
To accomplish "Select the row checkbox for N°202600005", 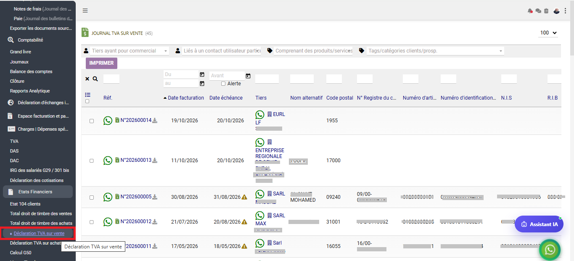I will click(x=92, y=198).
